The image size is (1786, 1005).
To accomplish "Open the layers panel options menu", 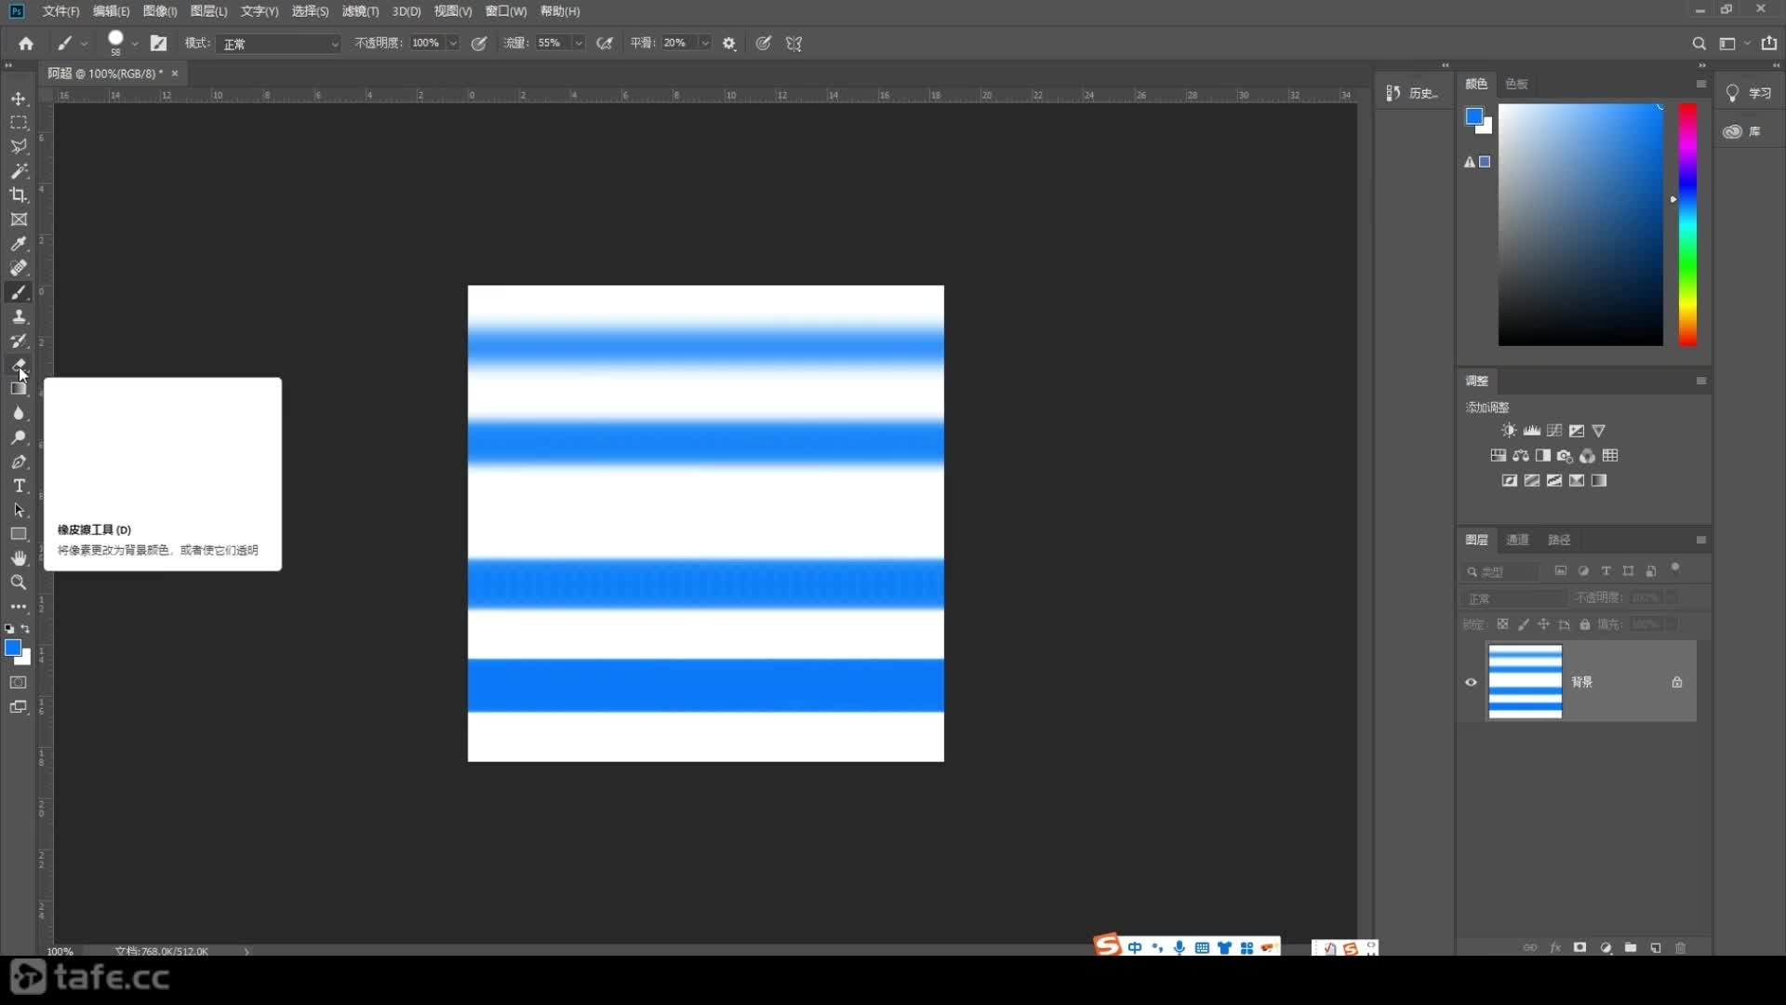I will [x=1700, y=540].
